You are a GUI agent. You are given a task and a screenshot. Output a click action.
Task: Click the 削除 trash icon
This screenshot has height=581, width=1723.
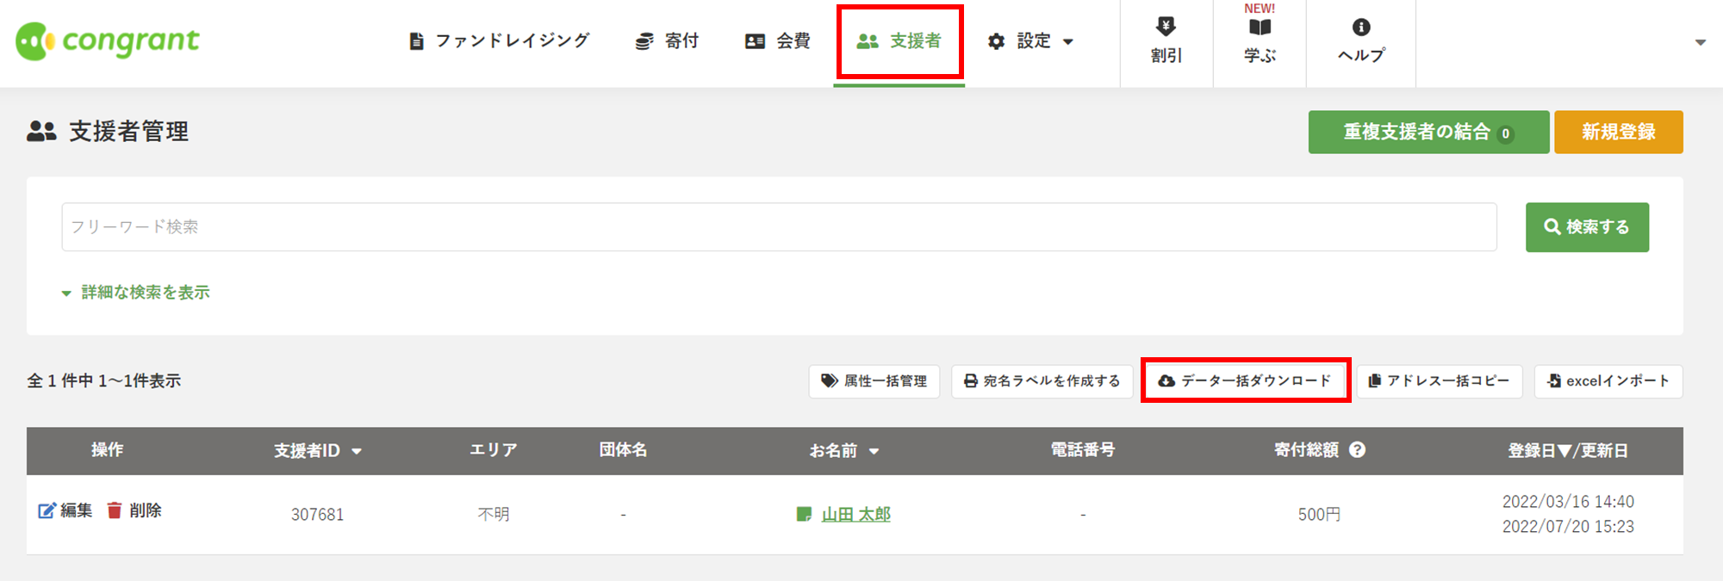115,510
